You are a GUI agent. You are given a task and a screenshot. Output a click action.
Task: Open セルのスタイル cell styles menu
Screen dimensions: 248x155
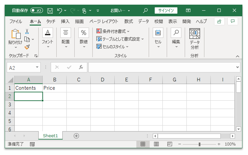tap(113, 46)
